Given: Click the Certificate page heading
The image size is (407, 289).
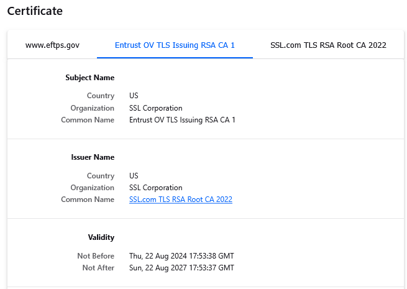Looking at the screenshot, I should point(35,11).
